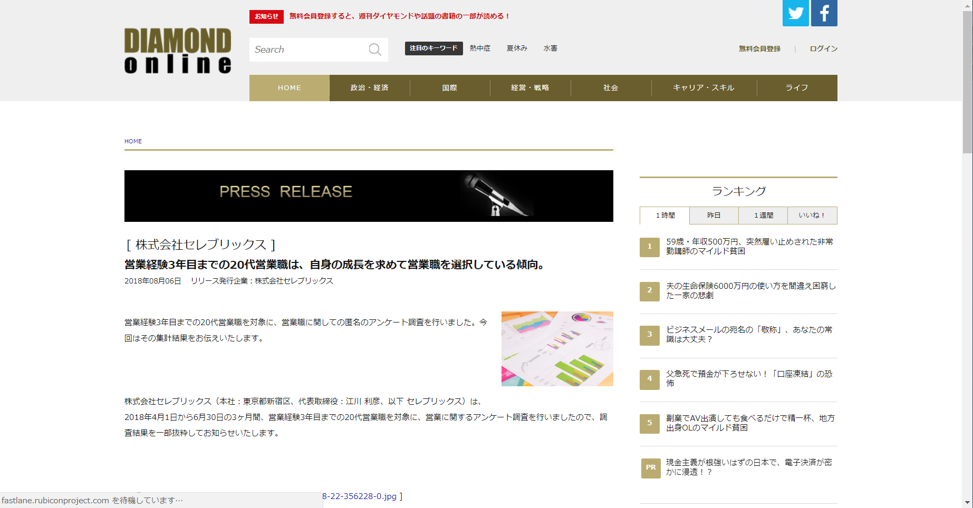Open 経営・戦略 navigation section
Screen dimensions: 973x508
(x=531, y=88)
